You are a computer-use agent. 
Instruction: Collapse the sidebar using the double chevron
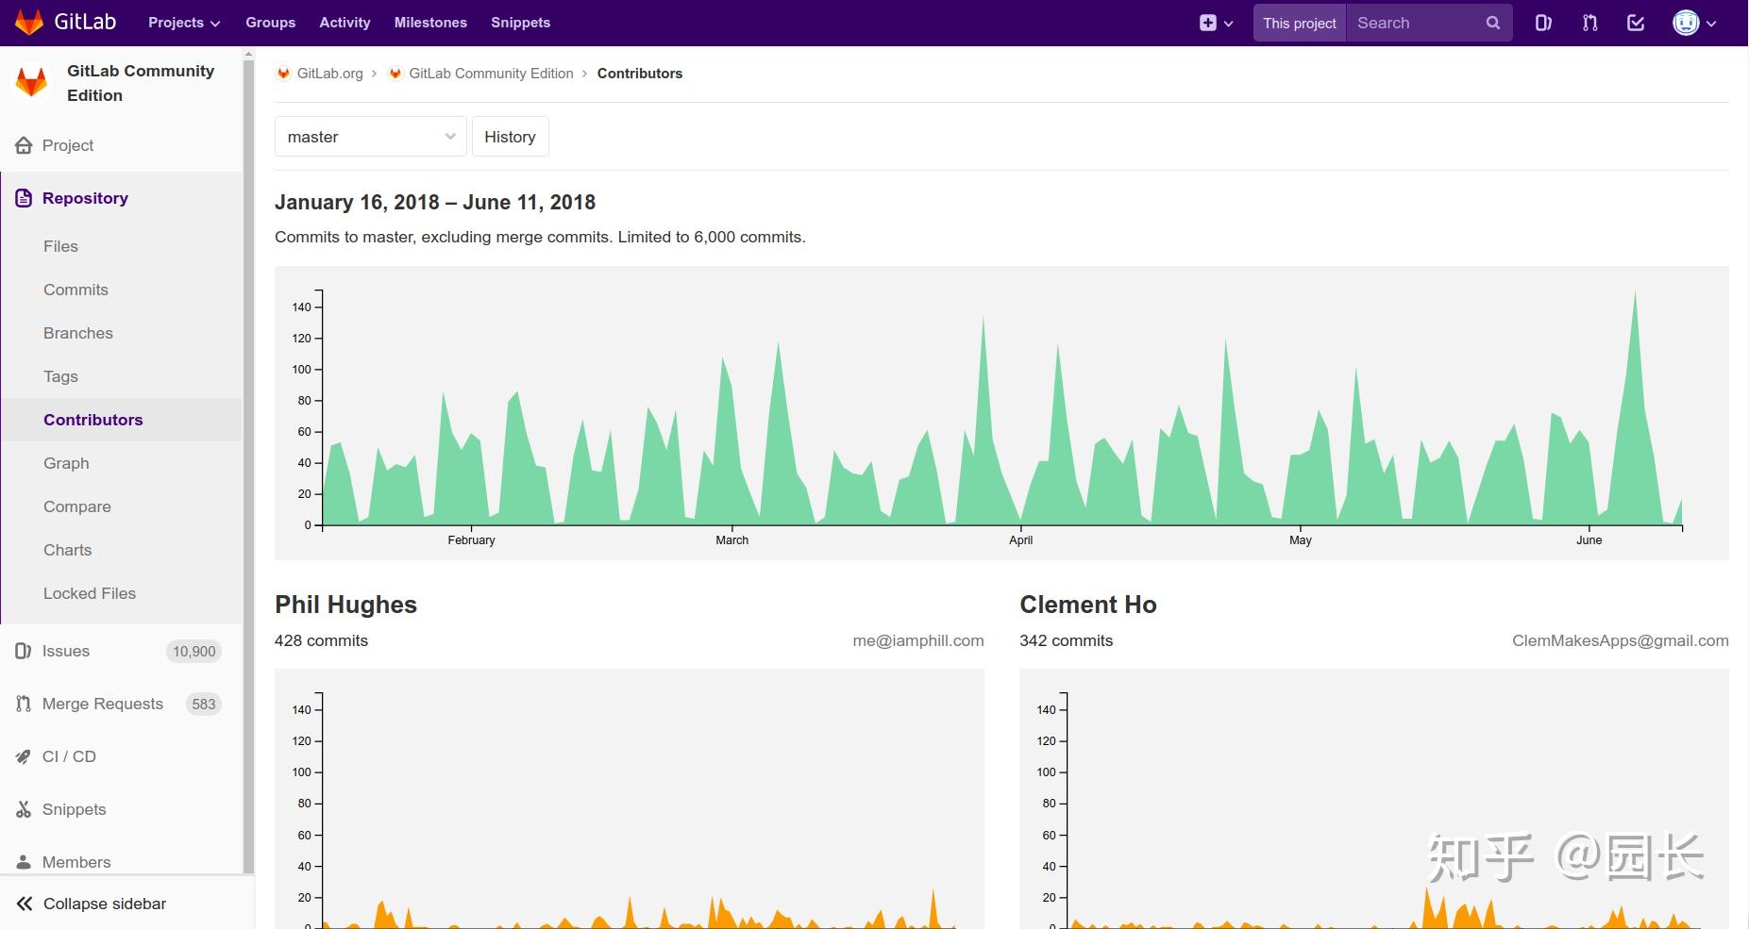point(25,903)
